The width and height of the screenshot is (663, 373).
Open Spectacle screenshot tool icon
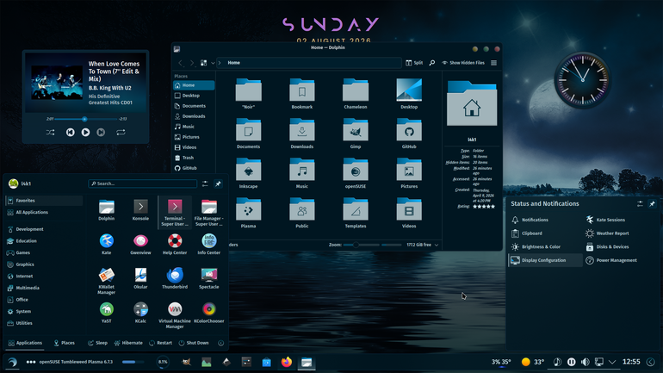209,278
